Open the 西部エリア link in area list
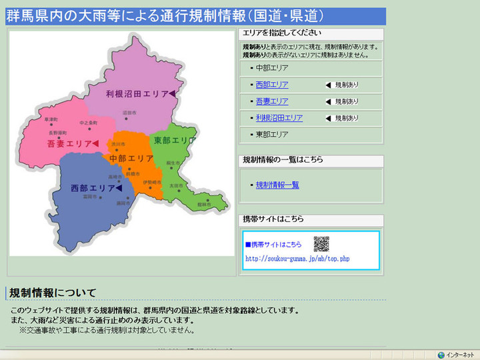This screenshot has width=480, height=360. 272,85
